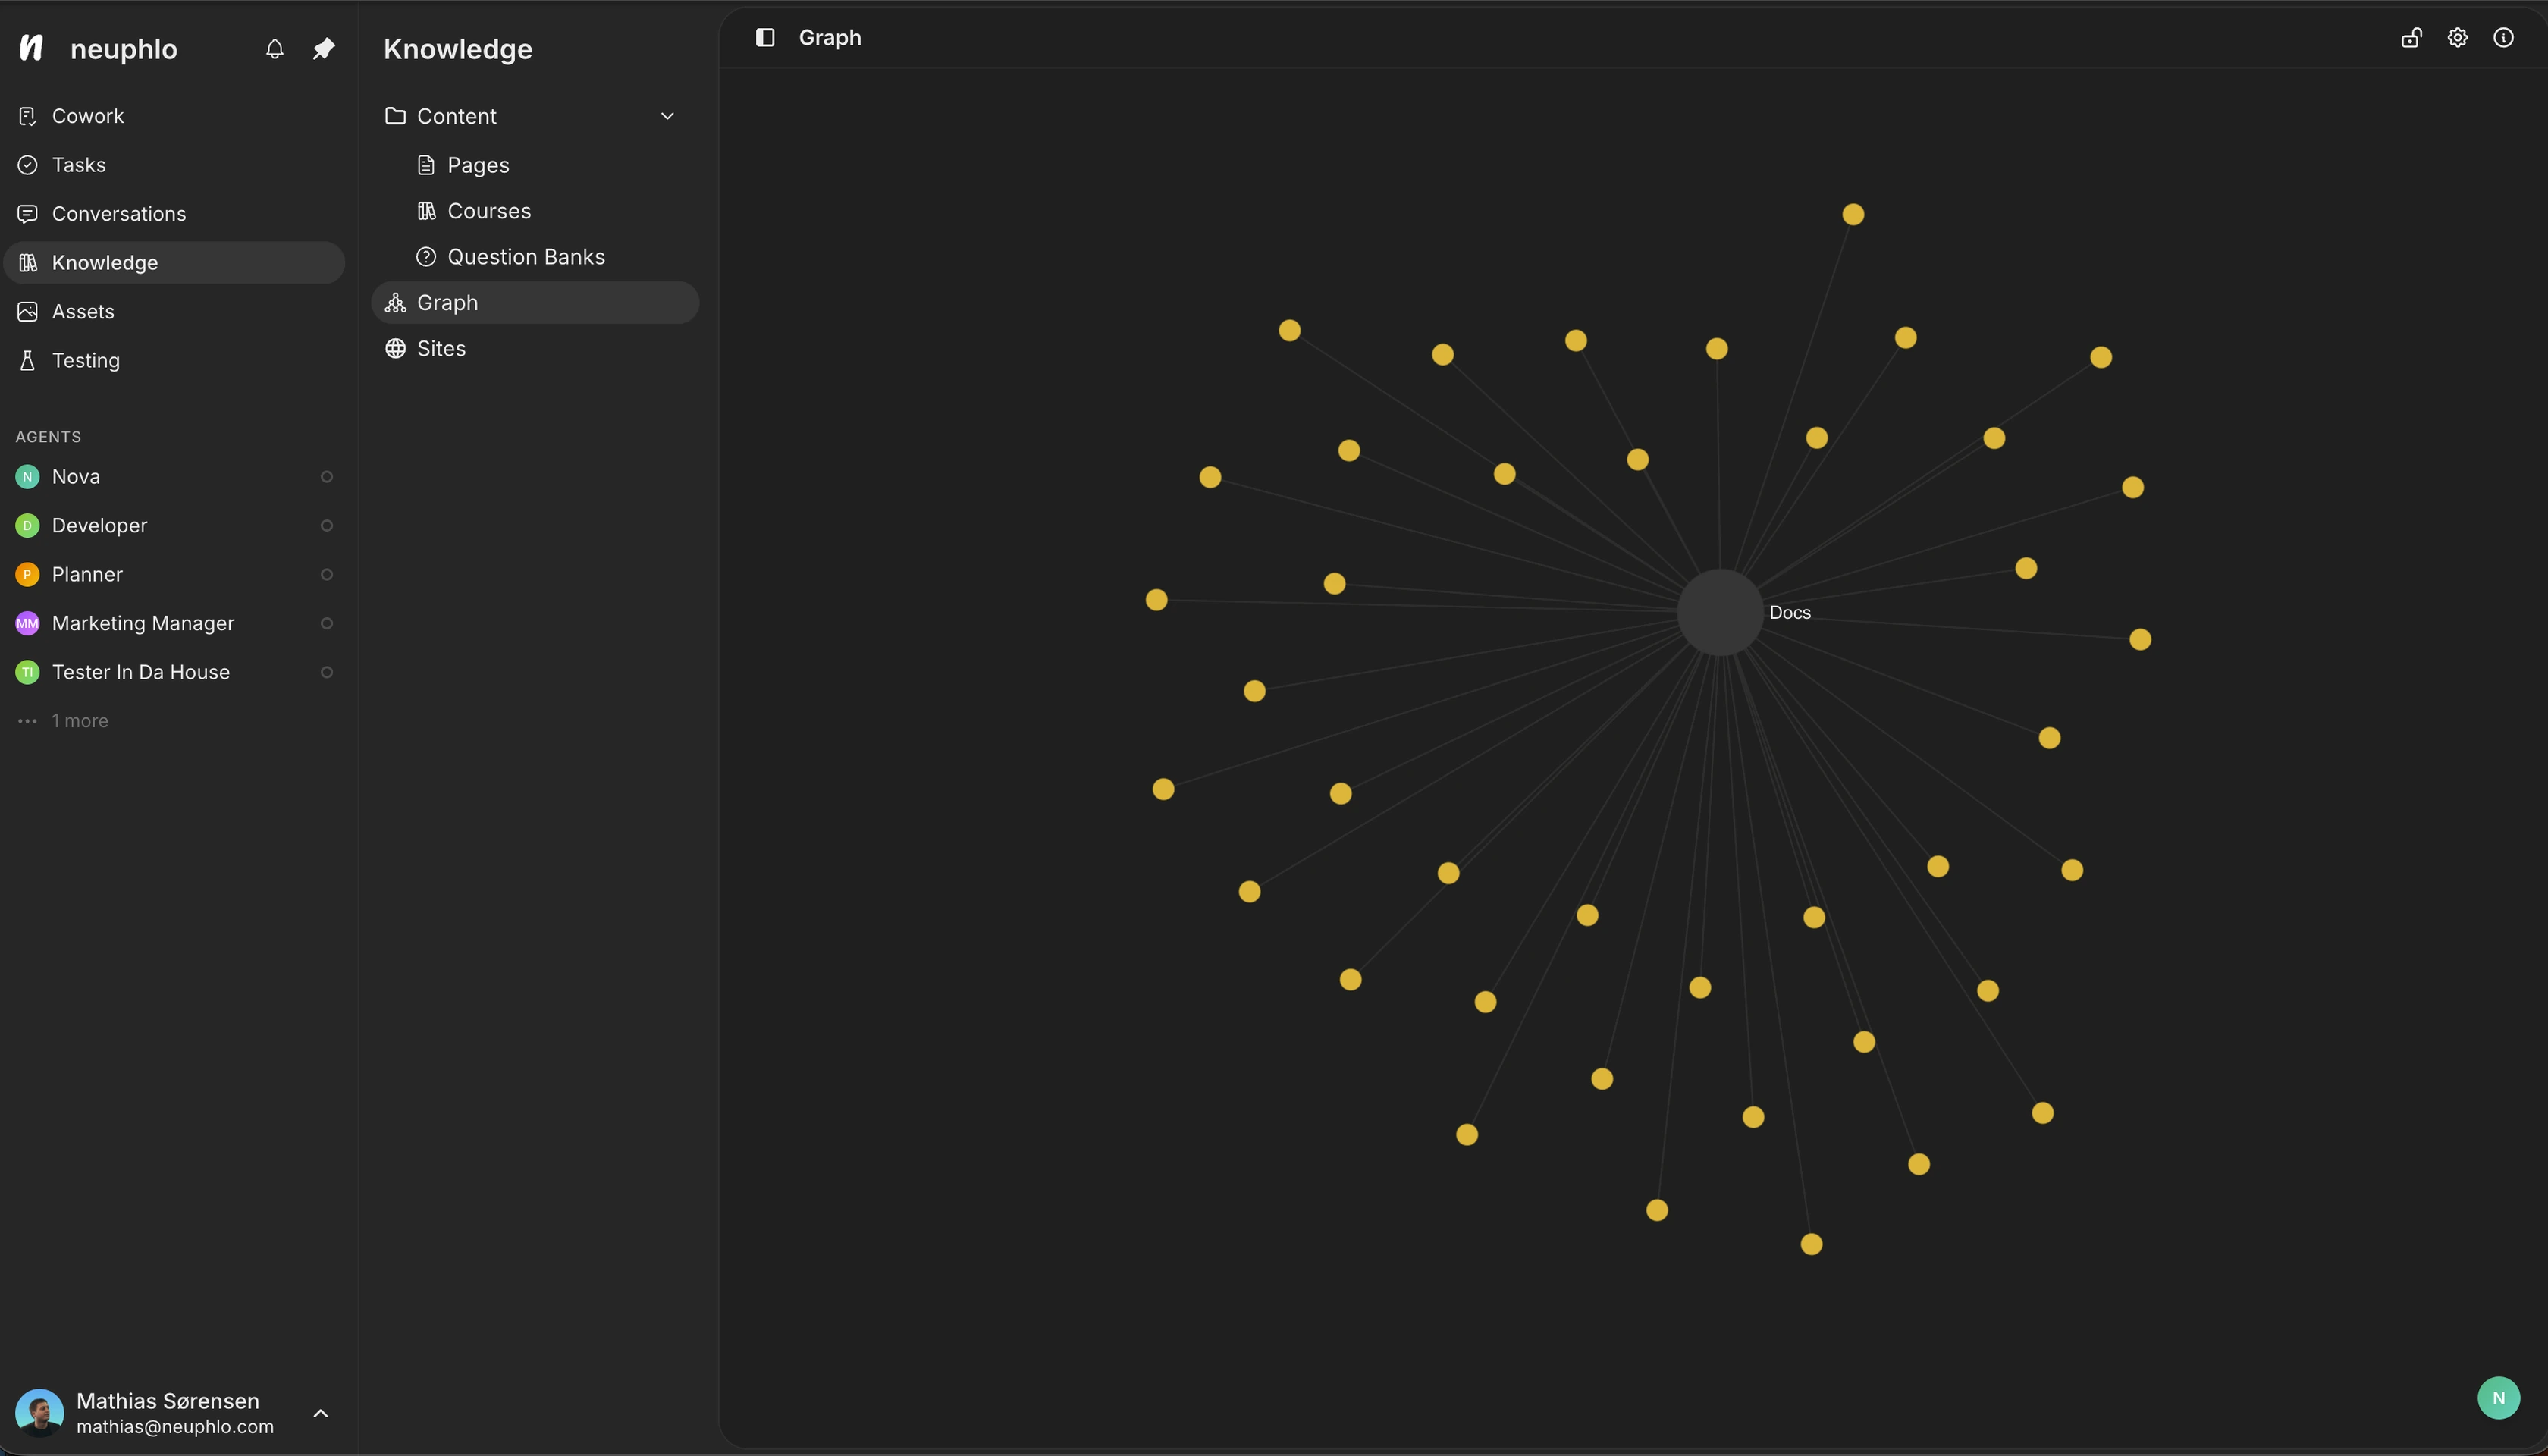Open the info icon in top bar
The height and width of the screenshot is (1456, 2548).
pos(2503,38)
